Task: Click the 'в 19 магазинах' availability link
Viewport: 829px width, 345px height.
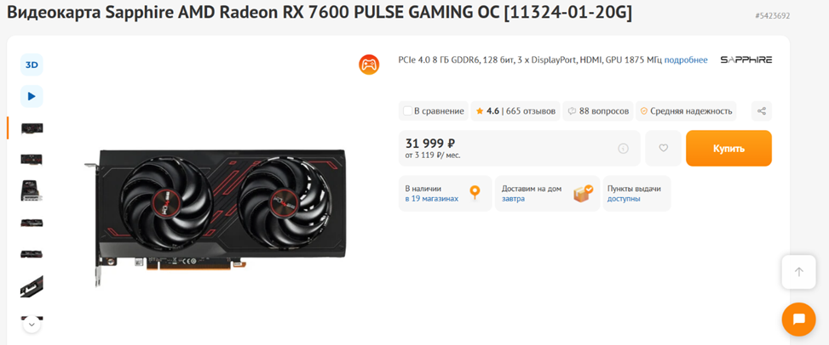Action: 432,199
